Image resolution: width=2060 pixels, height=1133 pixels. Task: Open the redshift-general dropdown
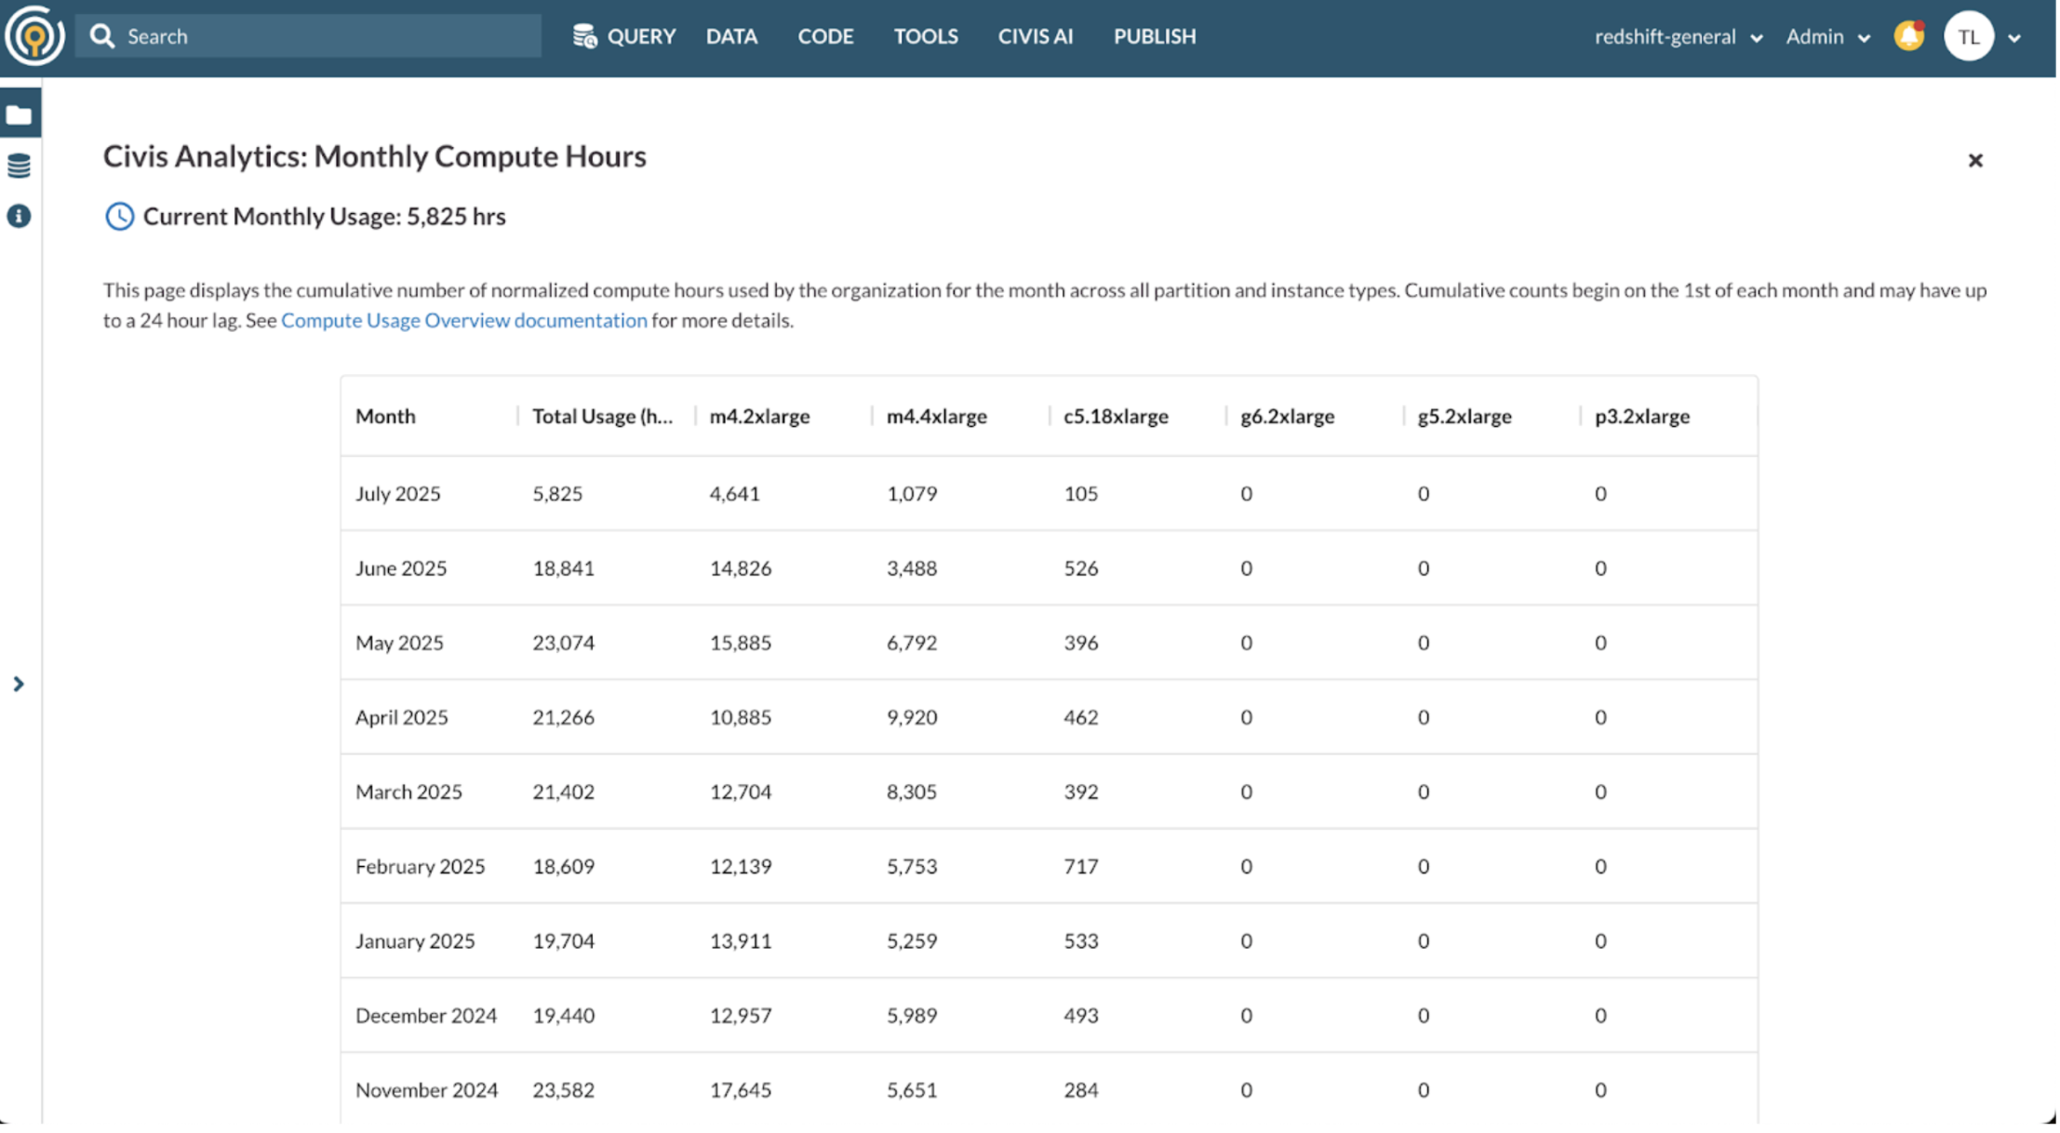[1678, 36]
